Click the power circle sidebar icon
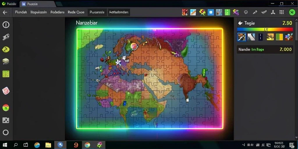The width and height of the screenshot is (298, 149). (6, 25)
